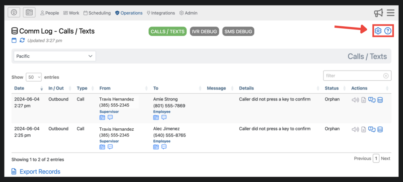Click the help question mark icon

(x=388, y=31)
